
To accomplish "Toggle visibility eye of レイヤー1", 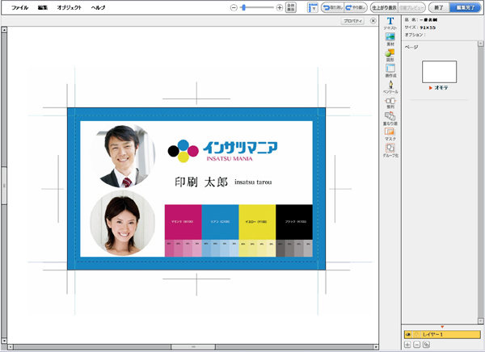I will tap(408, 334).
